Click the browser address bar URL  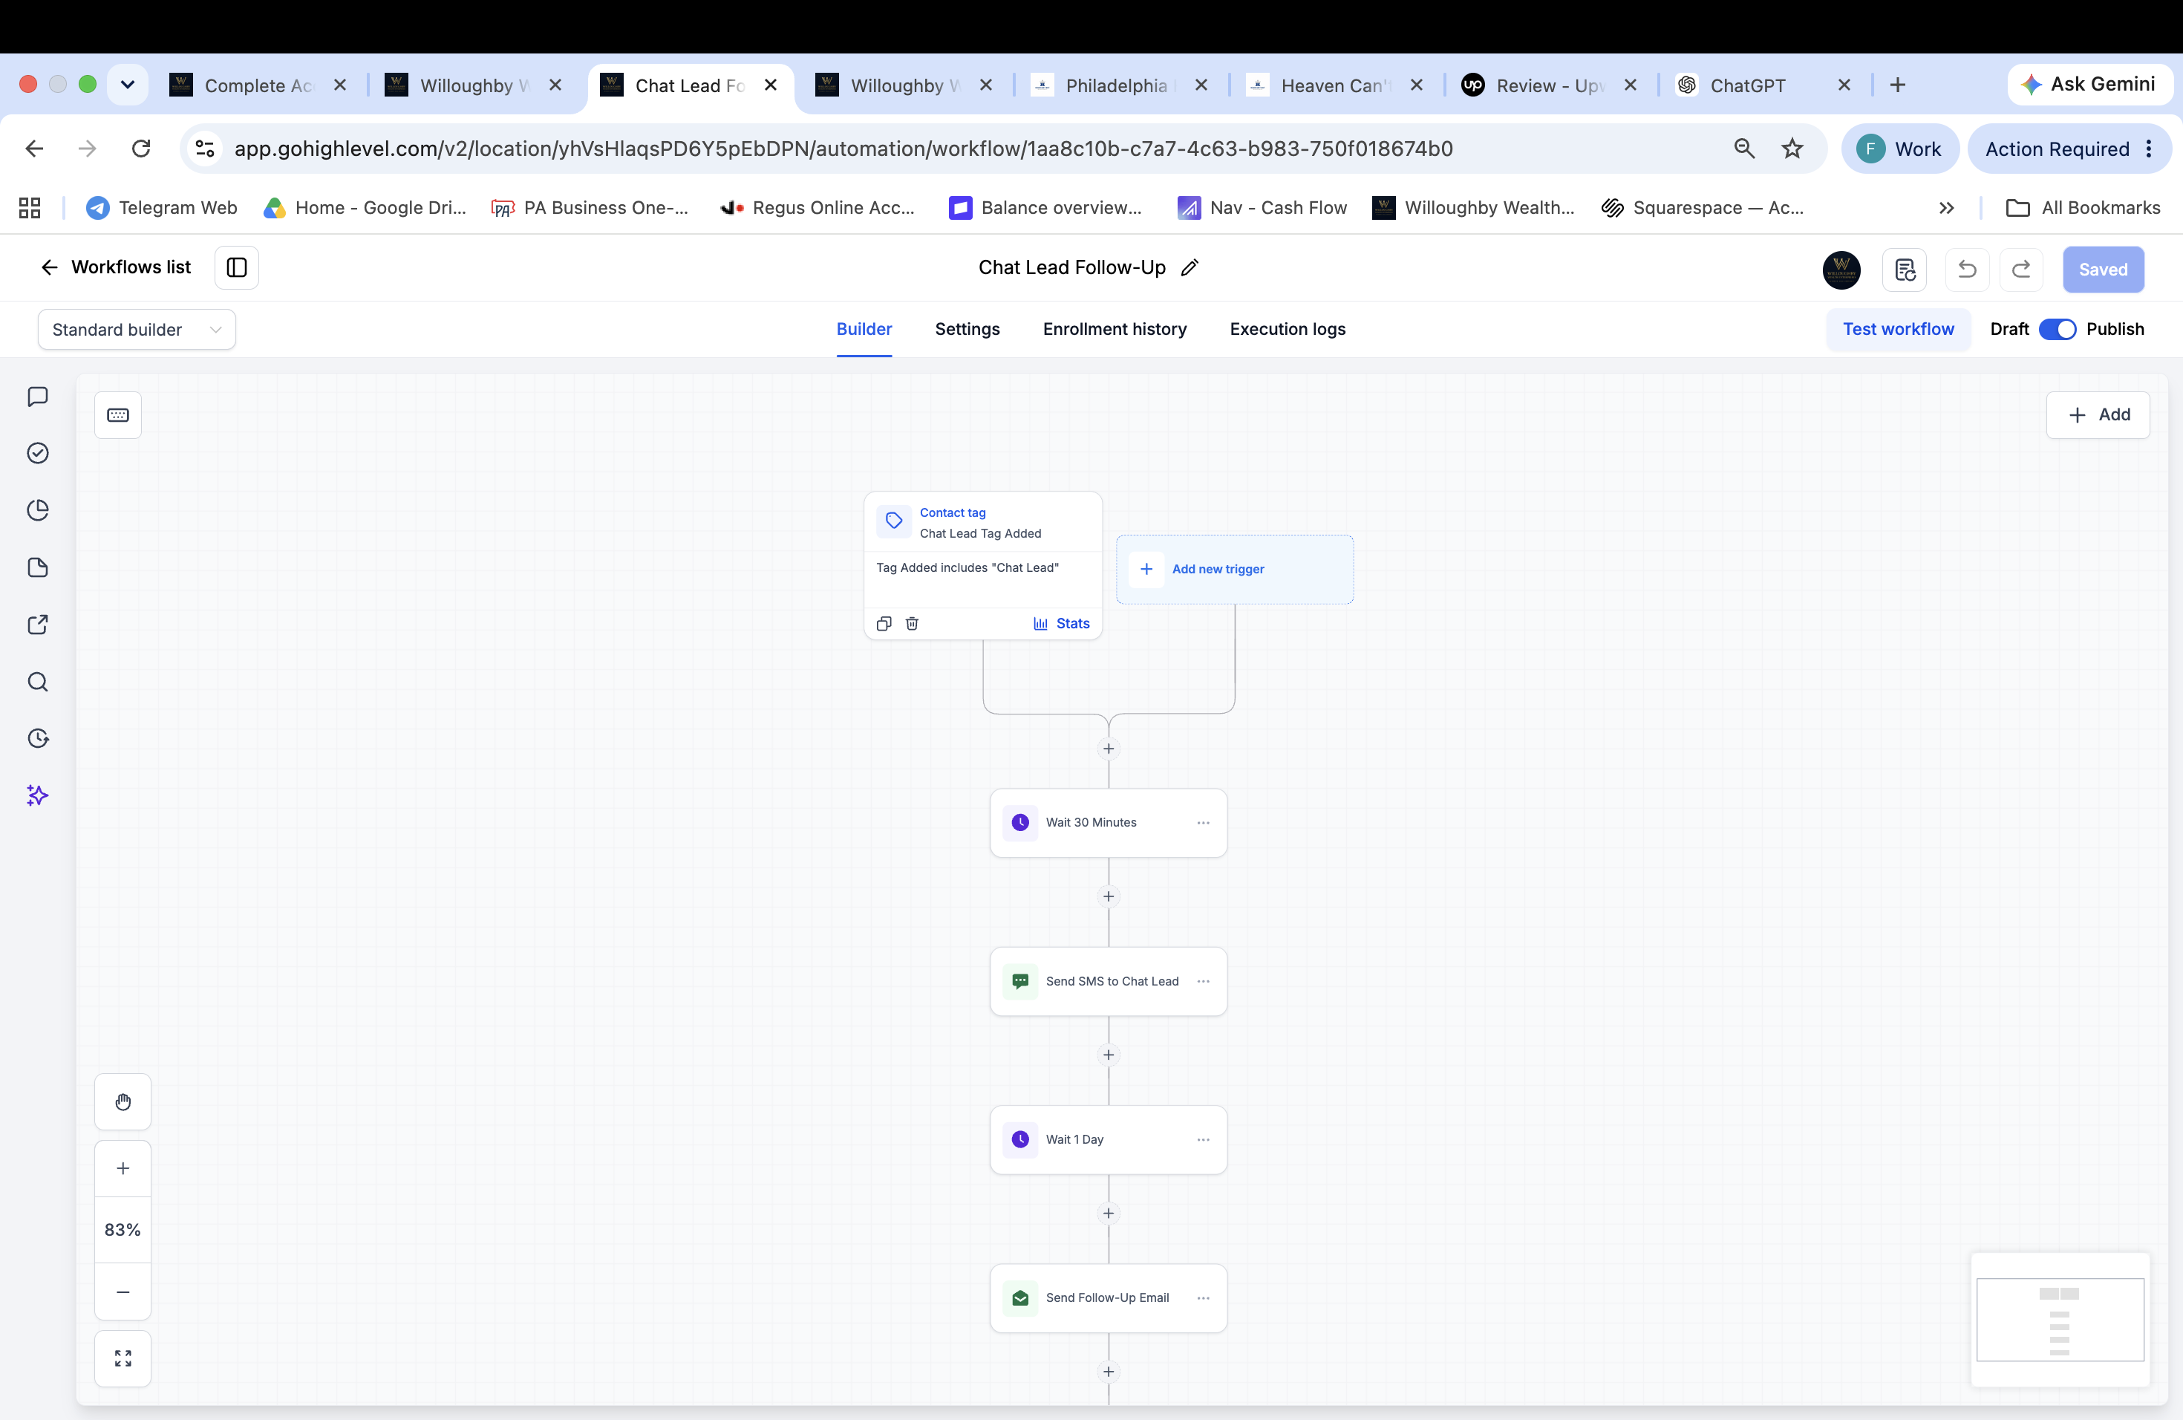coord(843,149)
